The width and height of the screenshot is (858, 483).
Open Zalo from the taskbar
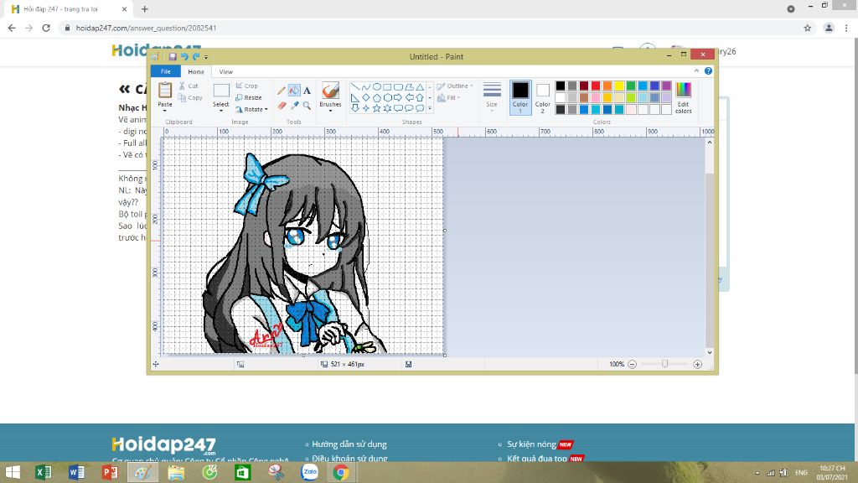(310, 472)
